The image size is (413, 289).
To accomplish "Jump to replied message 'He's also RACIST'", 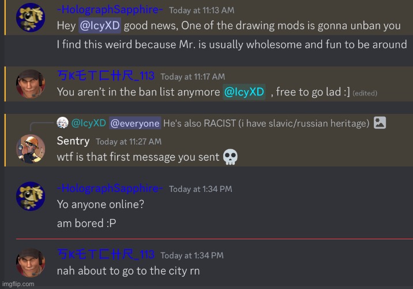I will coord(266,123).
